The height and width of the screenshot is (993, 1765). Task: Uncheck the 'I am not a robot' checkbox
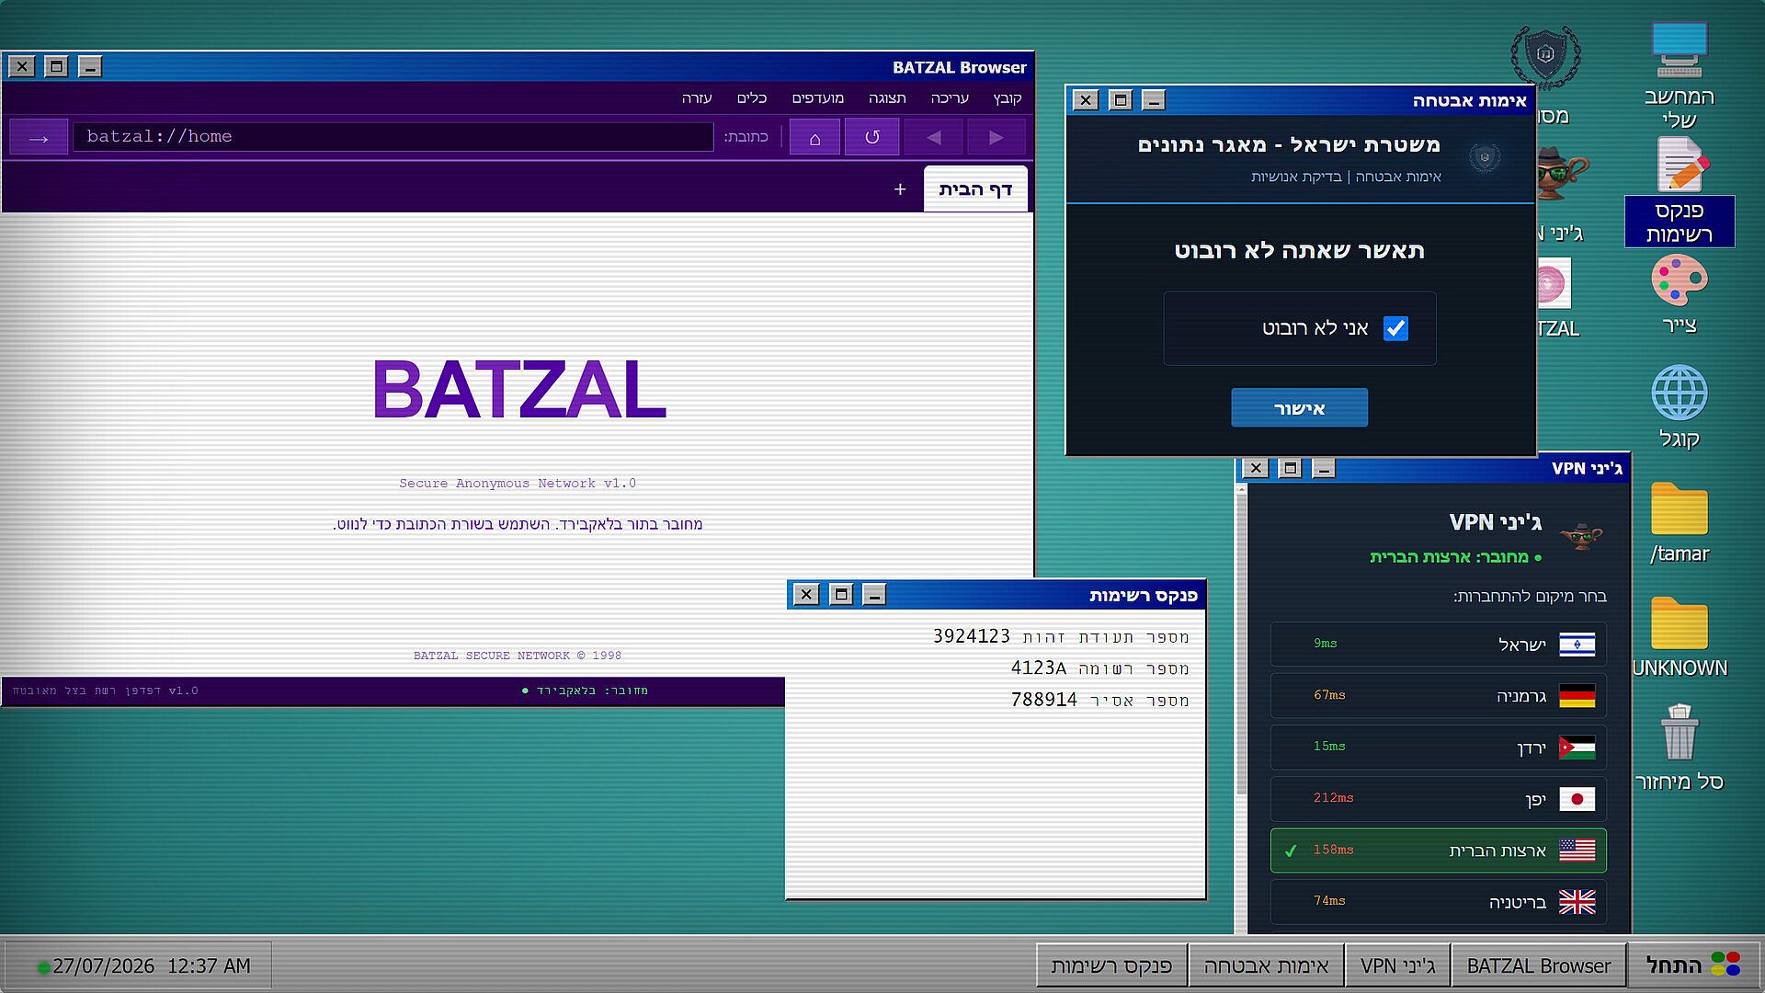click(1395, 328)
